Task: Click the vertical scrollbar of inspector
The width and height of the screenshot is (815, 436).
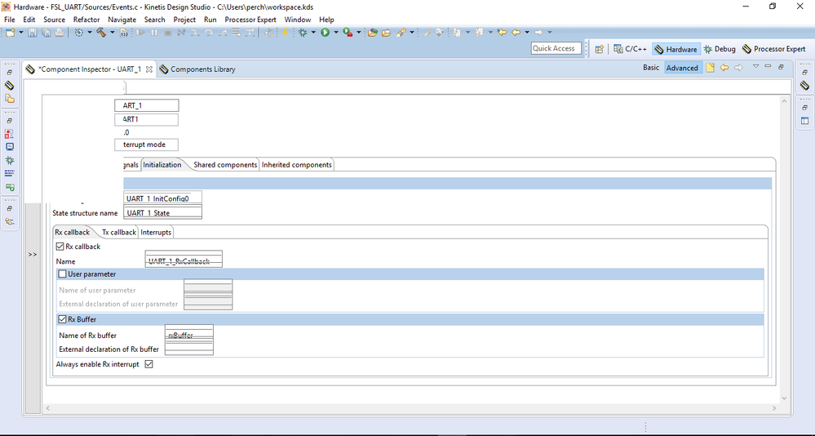Action: tap(784, 250)
